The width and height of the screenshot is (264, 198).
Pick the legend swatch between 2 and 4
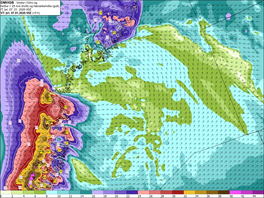coord(17,192)
